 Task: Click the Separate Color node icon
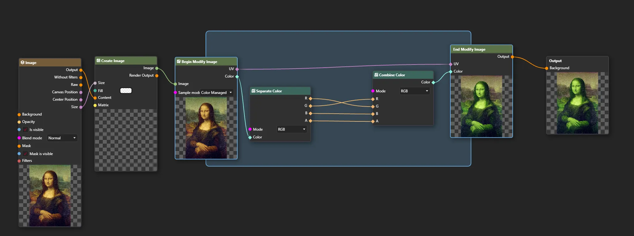(253, 91)
